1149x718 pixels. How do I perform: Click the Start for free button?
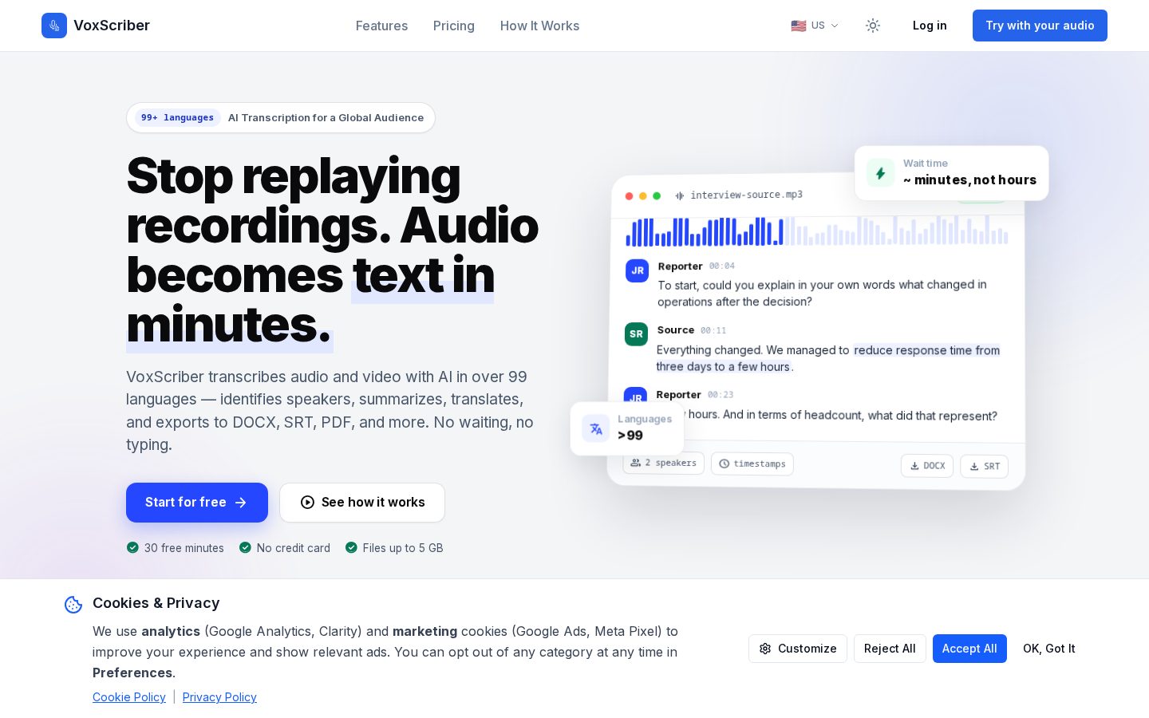tap(197, 503)
